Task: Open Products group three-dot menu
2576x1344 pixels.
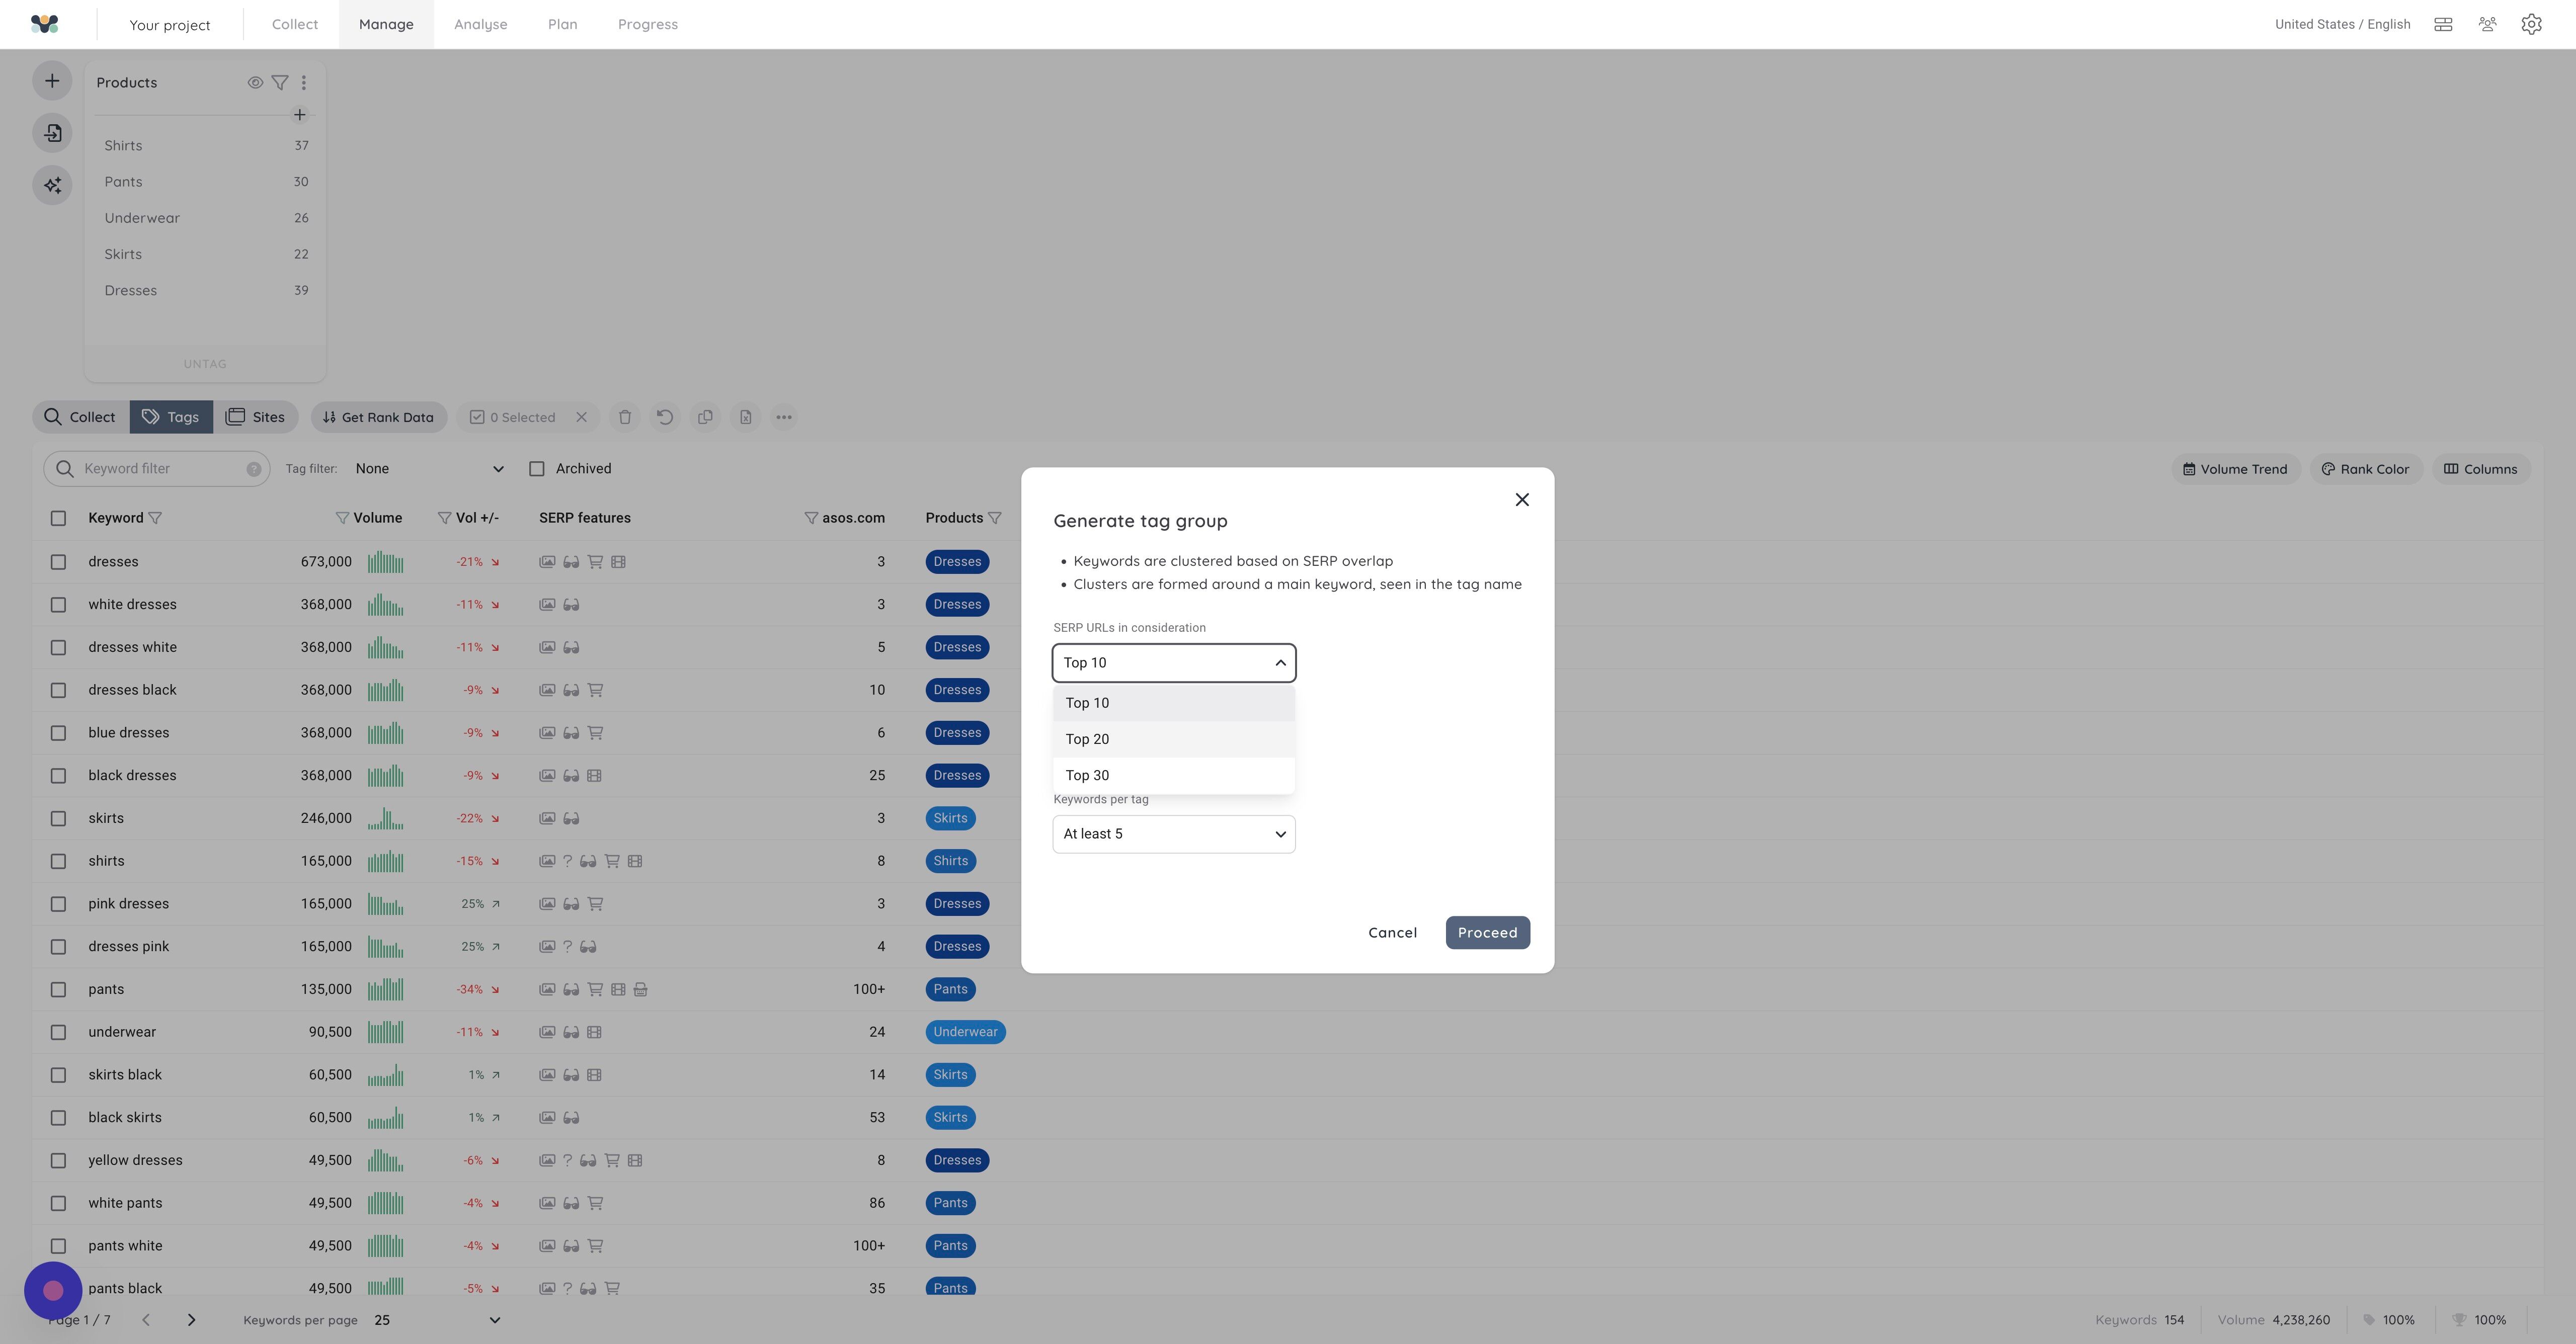Action: [x=304, y=83]
